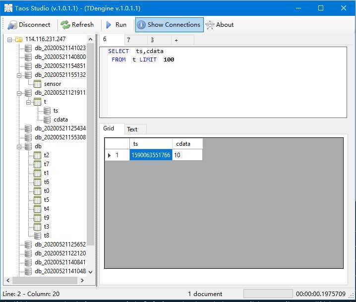Select the db_2020521155132 tree label

(x=60, y=75)
